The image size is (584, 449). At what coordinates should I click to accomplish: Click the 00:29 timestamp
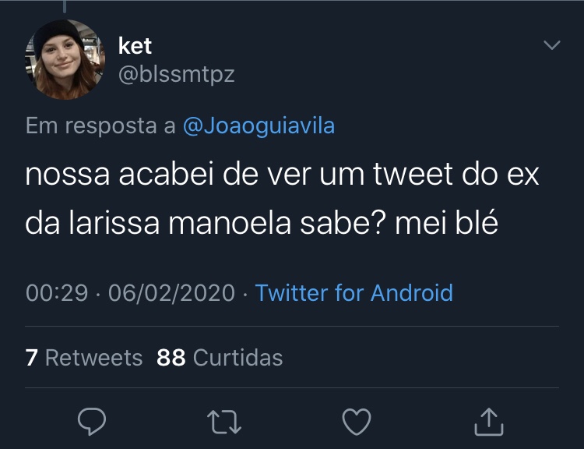click(57, 293)
